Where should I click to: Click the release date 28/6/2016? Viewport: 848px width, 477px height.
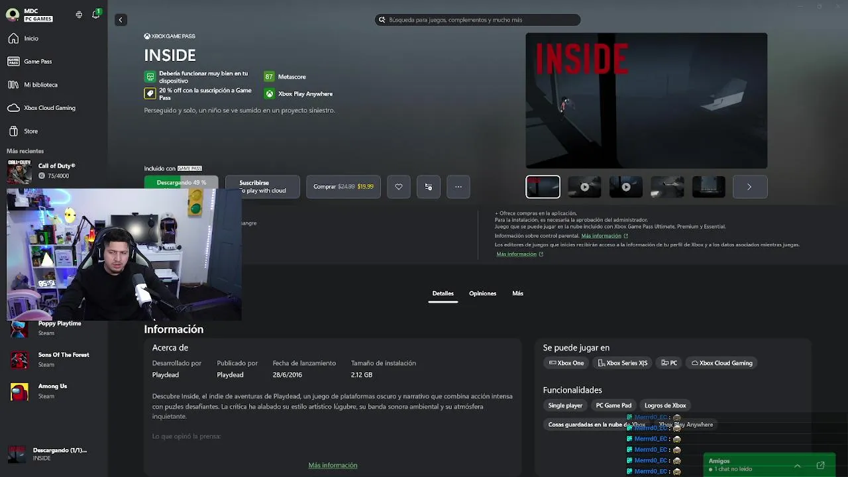click(287, 375)
